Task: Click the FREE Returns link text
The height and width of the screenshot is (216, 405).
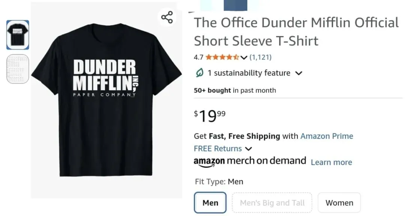Action: coord(218,148)
